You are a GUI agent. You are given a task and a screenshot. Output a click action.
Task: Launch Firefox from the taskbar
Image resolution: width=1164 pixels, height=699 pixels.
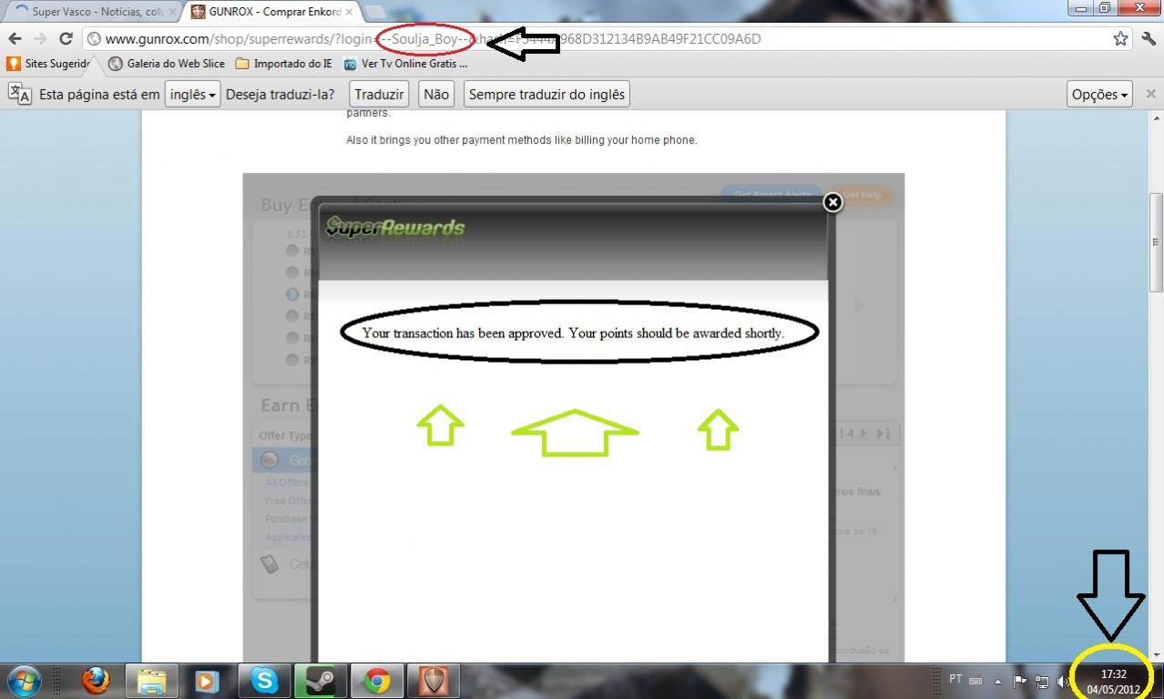pyautogui.click(x=96, y=680)
